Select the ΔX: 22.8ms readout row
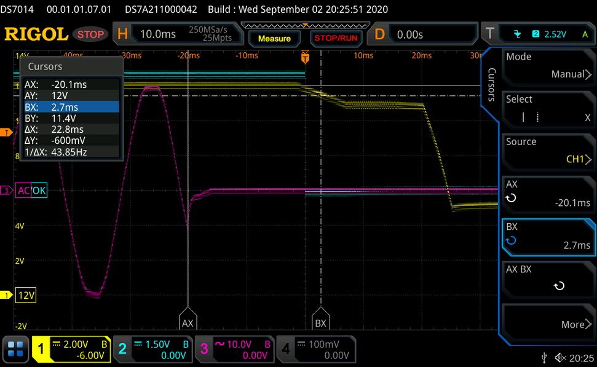 [x=71, y=129]
